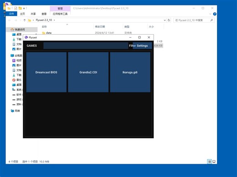Launch the Grandia2.CDI game tile
This screenshot has width=237, height=177.
pyautogui.click(x=88, y=72)
